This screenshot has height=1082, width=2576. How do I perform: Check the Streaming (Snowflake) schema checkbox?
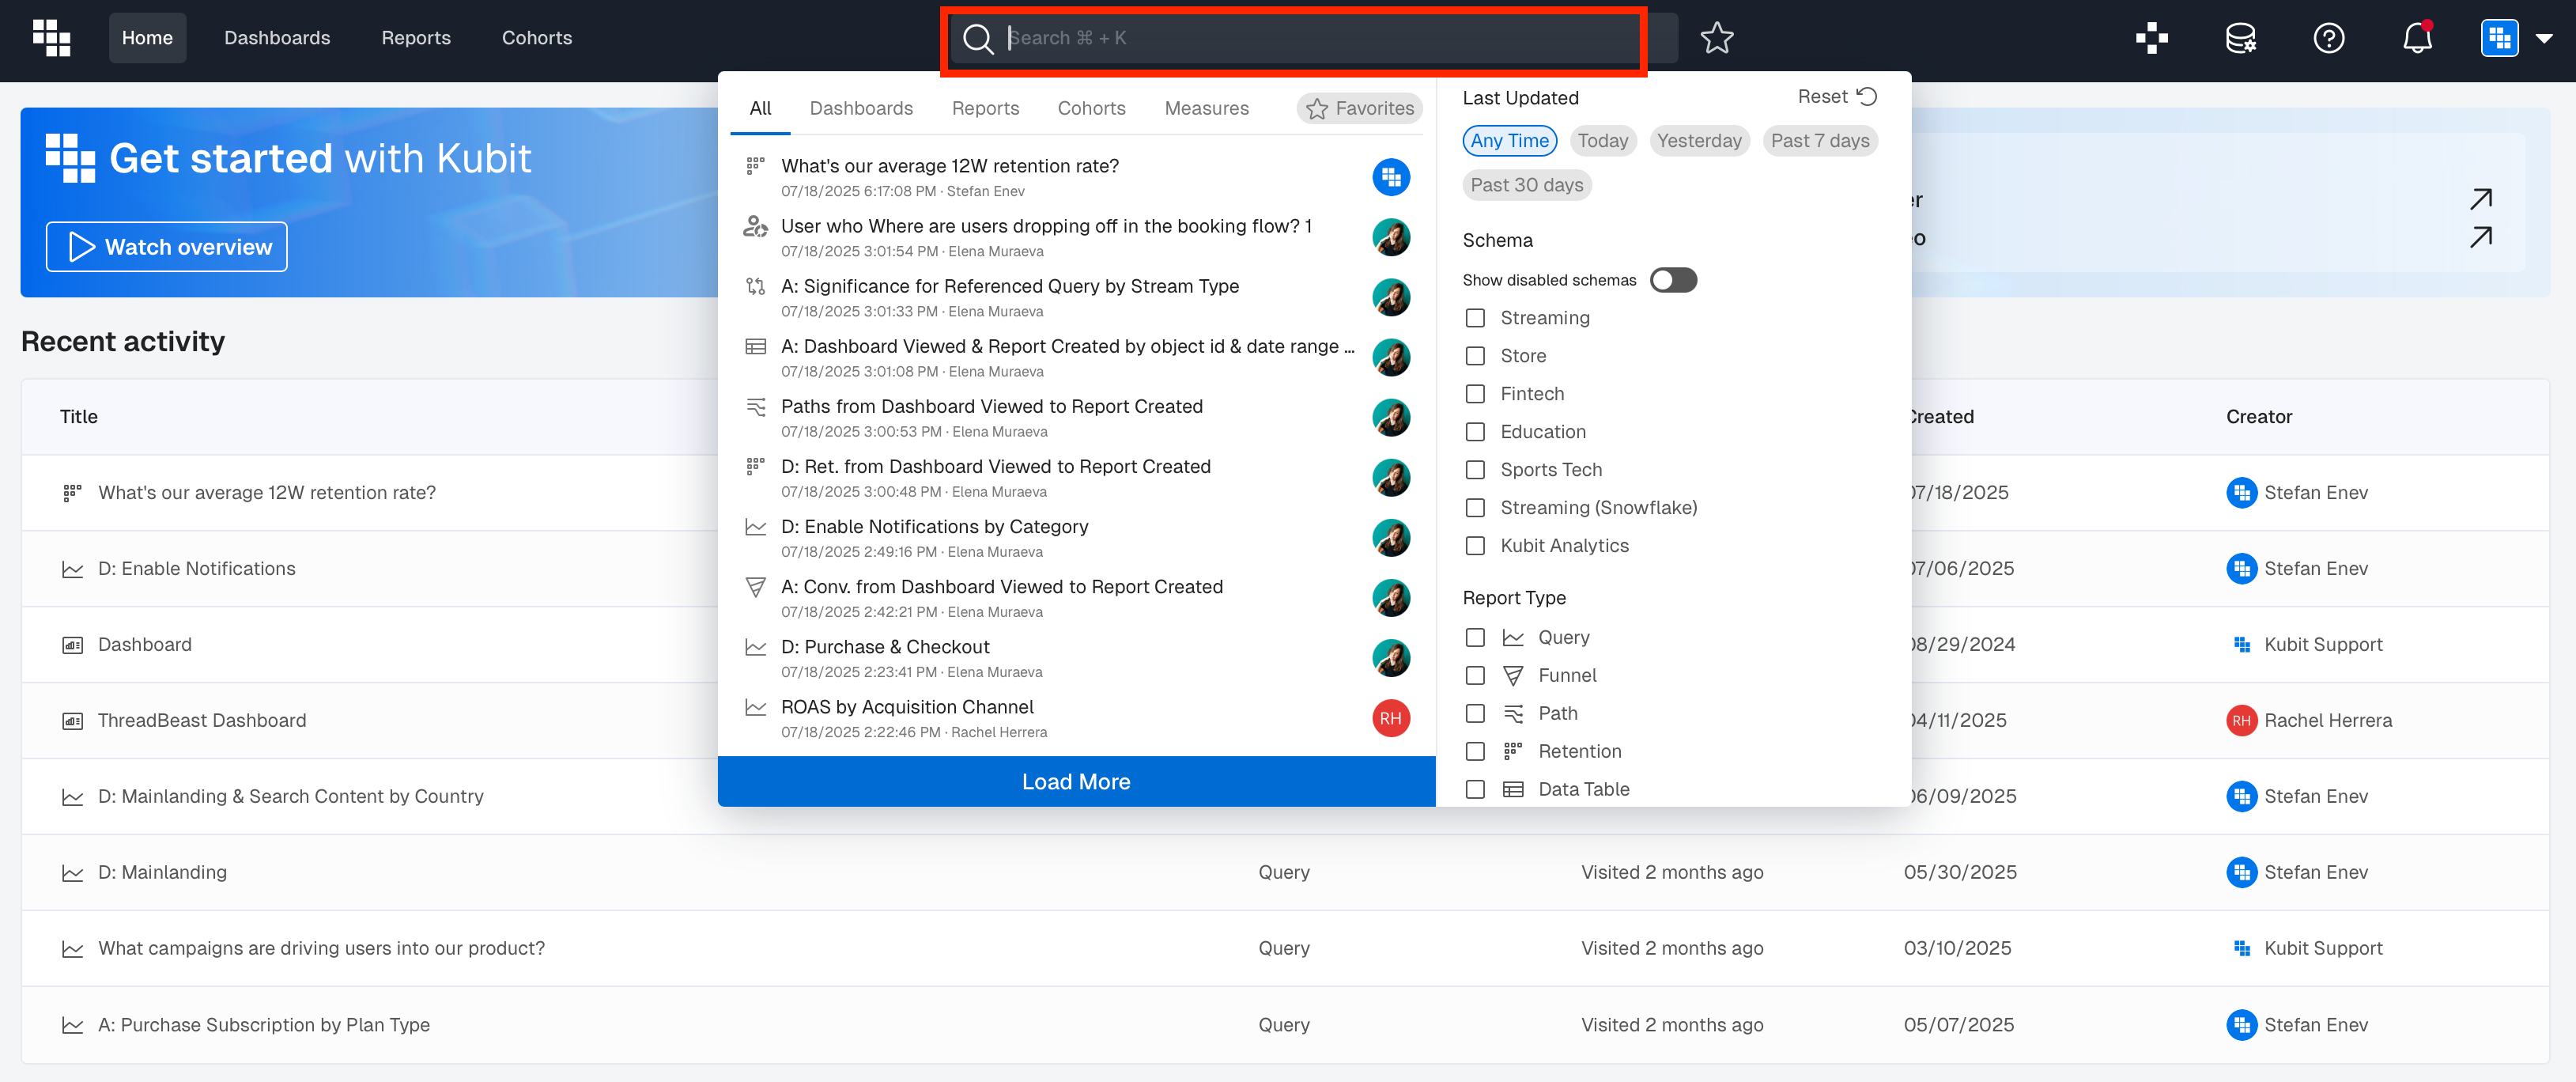(1474, 508)
